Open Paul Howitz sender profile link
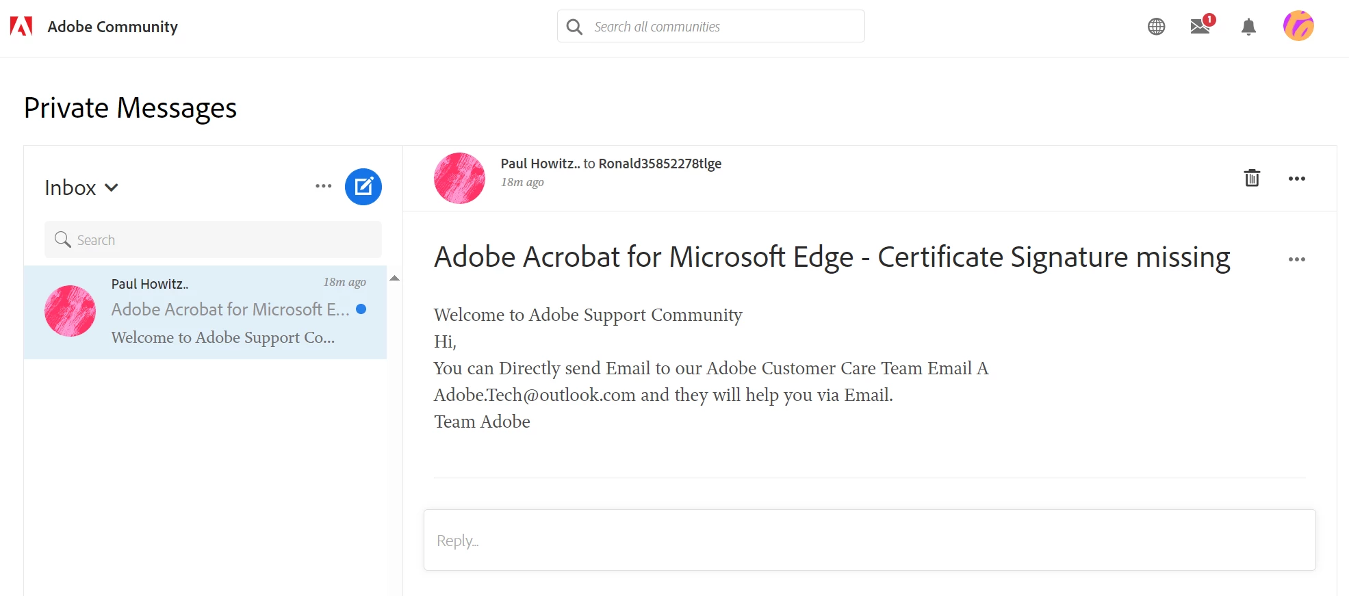This screenshot has width=1349, height=596. tap(539, 164)
